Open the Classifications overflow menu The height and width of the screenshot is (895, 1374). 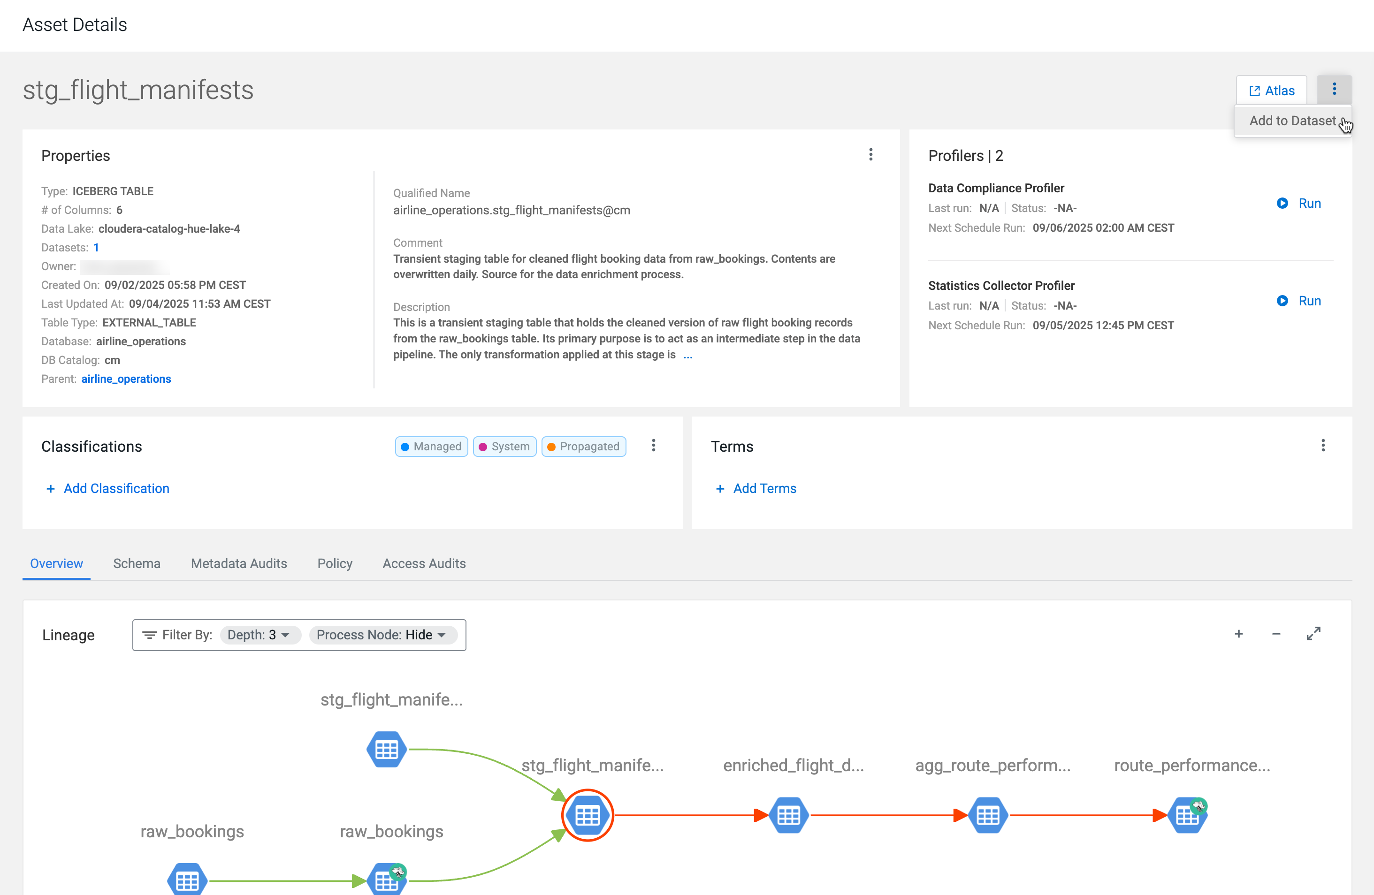click(654, 446)
